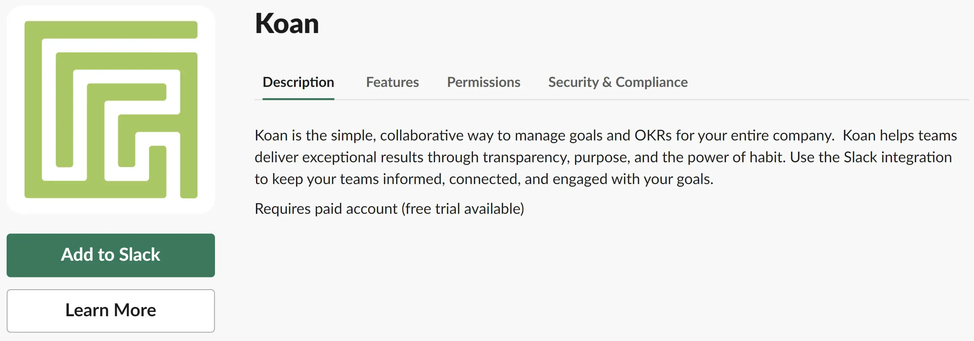Click "Koan helps teams" in the description
The width and height of the screenshot is (974, 341).
coord(900,135)
